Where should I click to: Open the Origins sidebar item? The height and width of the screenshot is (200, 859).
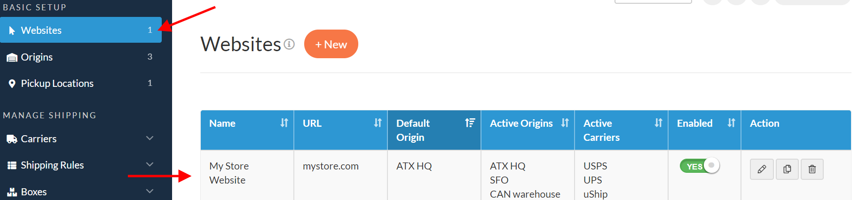pyautogui.click(x=37, y=57)
